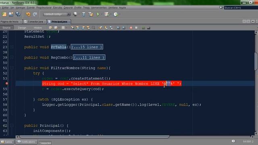Click the Clean and Build icon

tap(91, 14)
